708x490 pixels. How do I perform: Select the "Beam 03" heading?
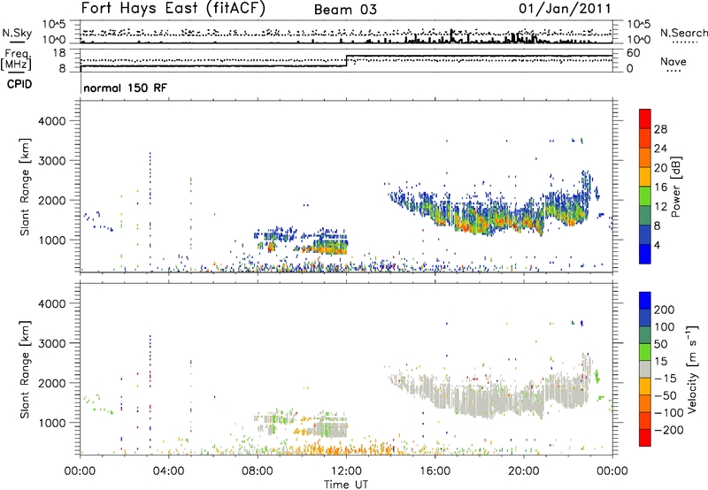[x=345, y=10]
